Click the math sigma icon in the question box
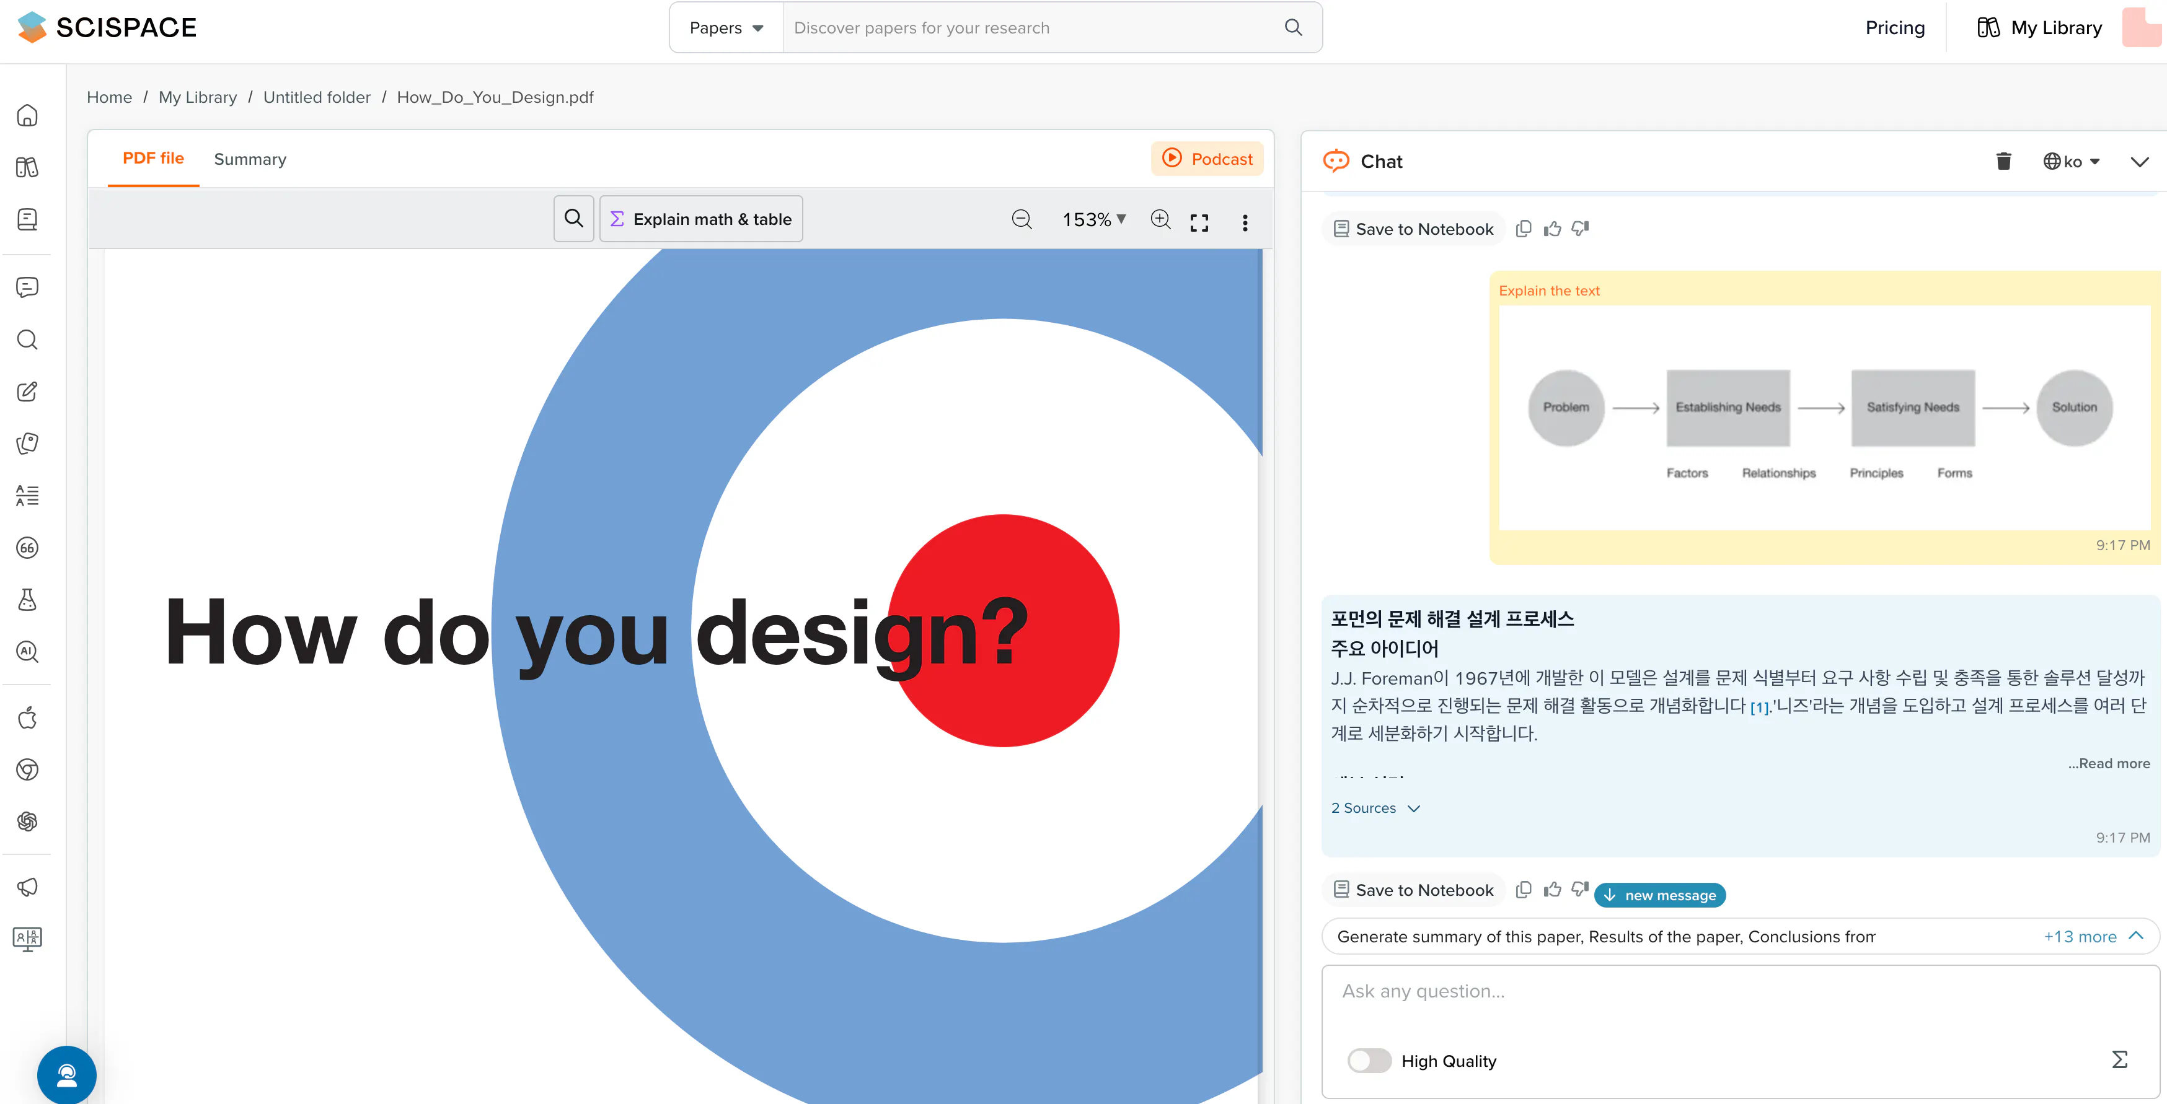 coord(2119,1059)
